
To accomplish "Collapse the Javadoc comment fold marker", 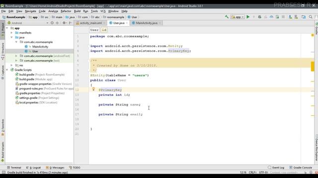I will [x=89, y=60].
